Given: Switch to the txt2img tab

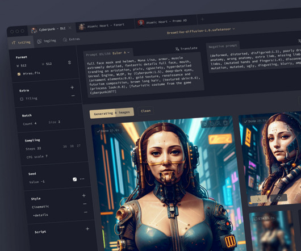Looking at the screenshot, I should coord(21,43).
